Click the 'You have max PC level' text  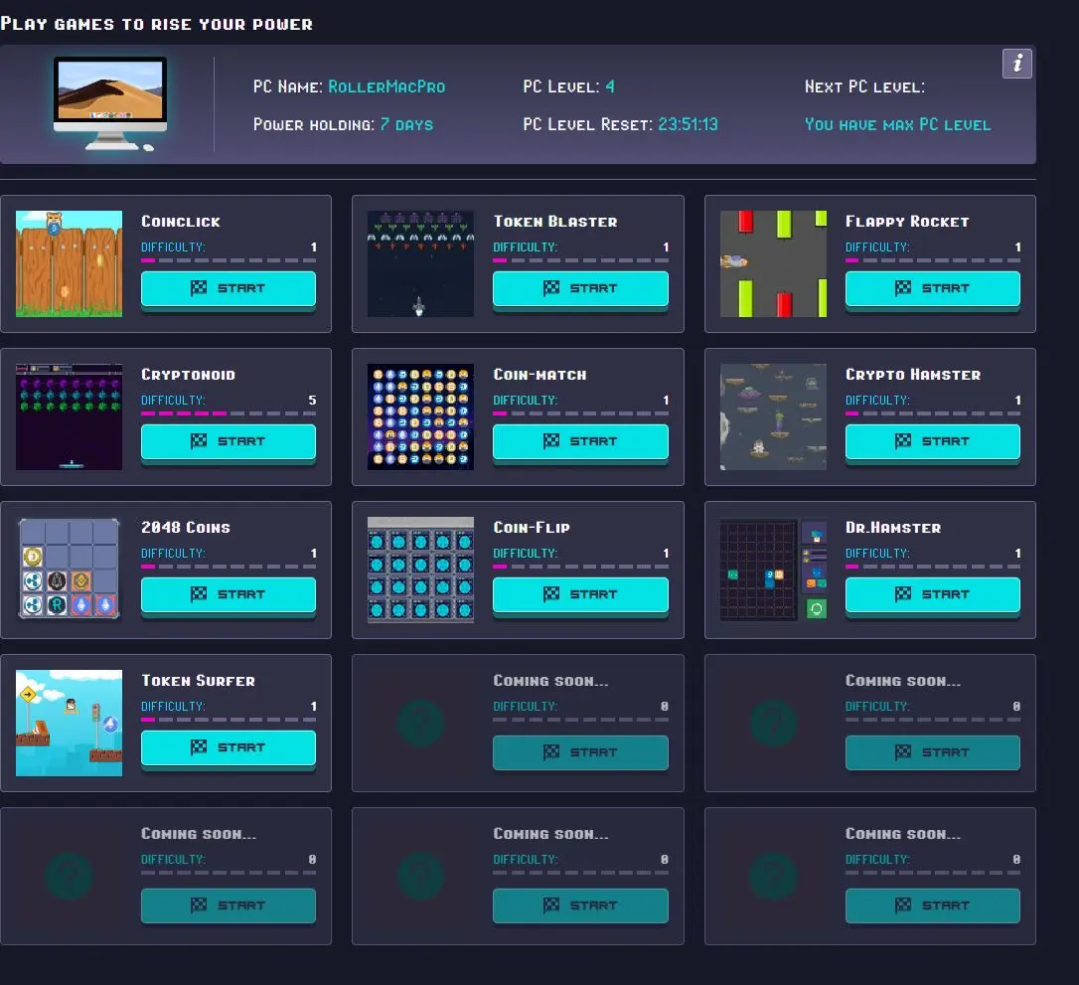pos(898,124)
